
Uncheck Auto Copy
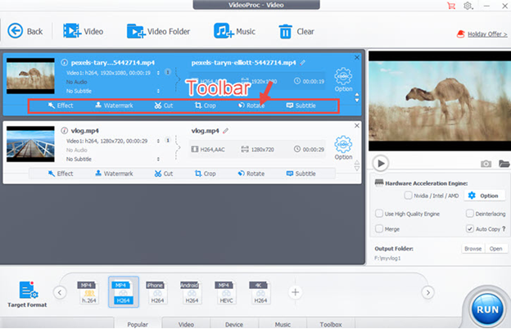click(469, 228)
